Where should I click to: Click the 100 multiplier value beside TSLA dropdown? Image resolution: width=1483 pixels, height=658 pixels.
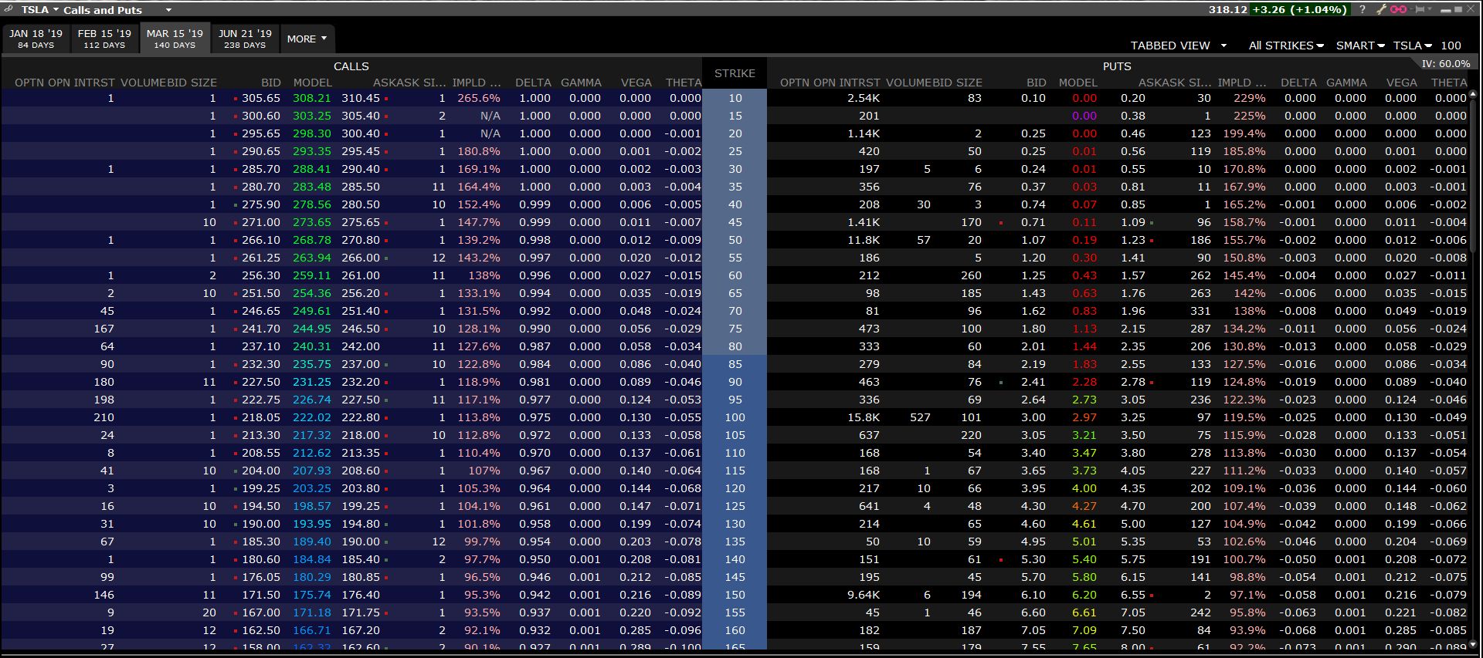tap(1451, 46)
